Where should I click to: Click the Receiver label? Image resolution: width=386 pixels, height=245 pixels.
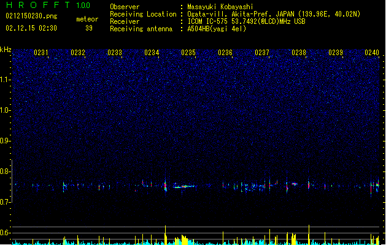(125, 21)
